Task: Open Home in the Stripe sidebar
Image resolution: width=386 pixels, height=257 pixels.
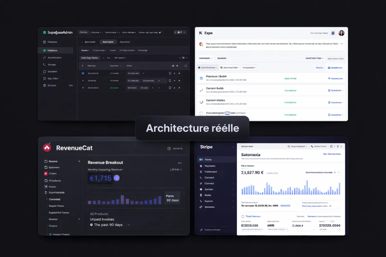Action: (216, 159)
